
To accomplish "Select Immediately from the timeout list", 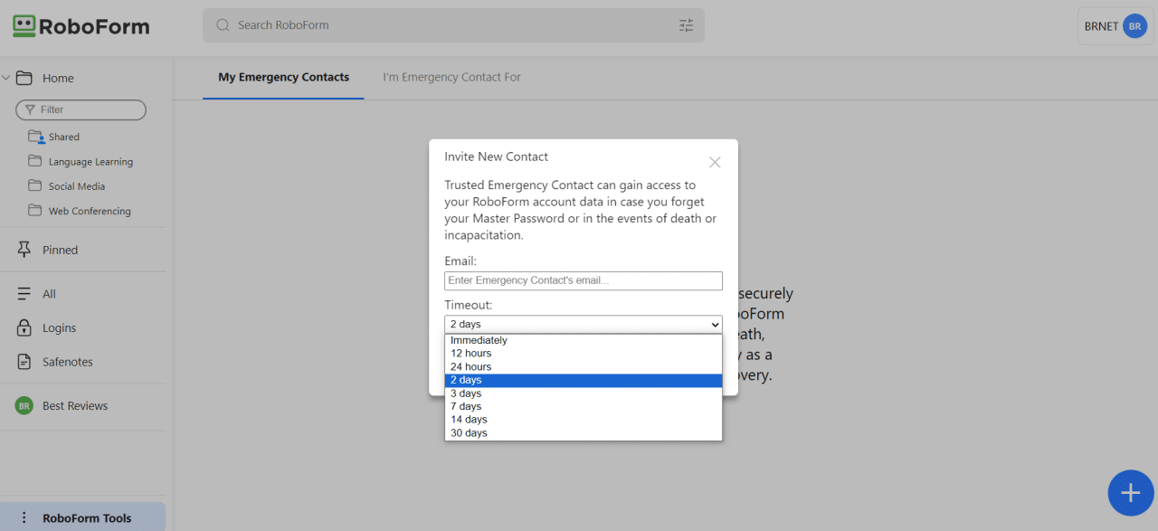I will [479, 341].
